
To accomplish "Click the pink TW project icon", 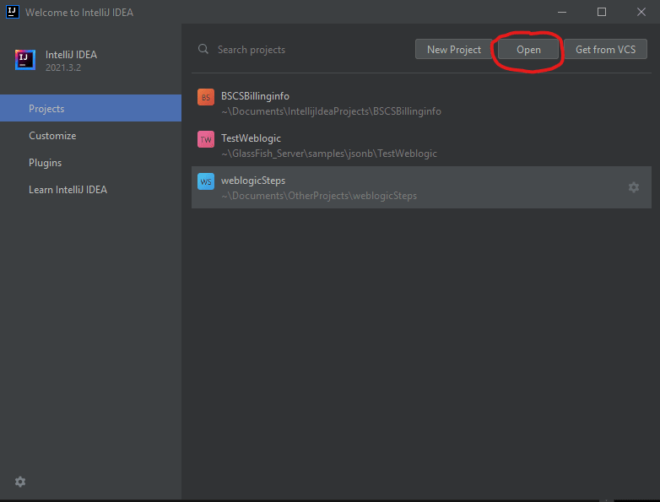I will coord(206,139).
